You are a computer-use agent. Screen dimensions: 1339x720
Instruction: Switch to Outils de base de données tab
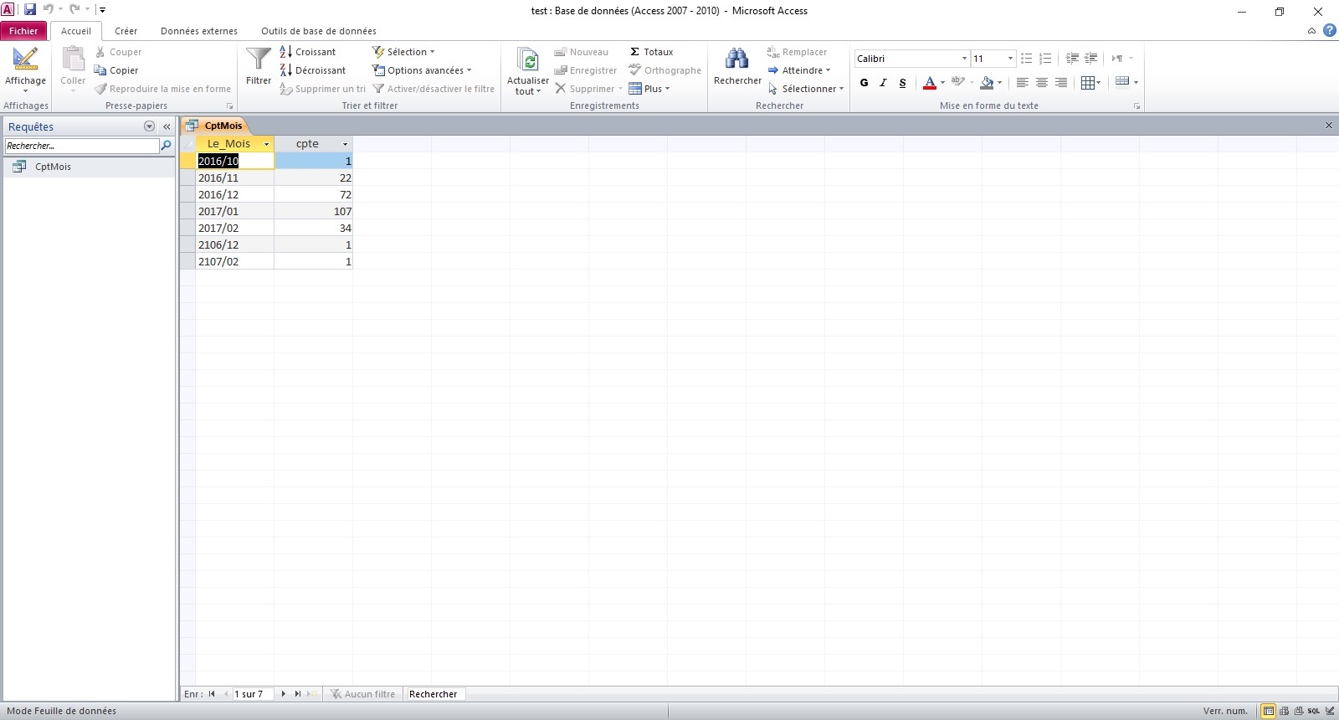[x=319, y=31]
